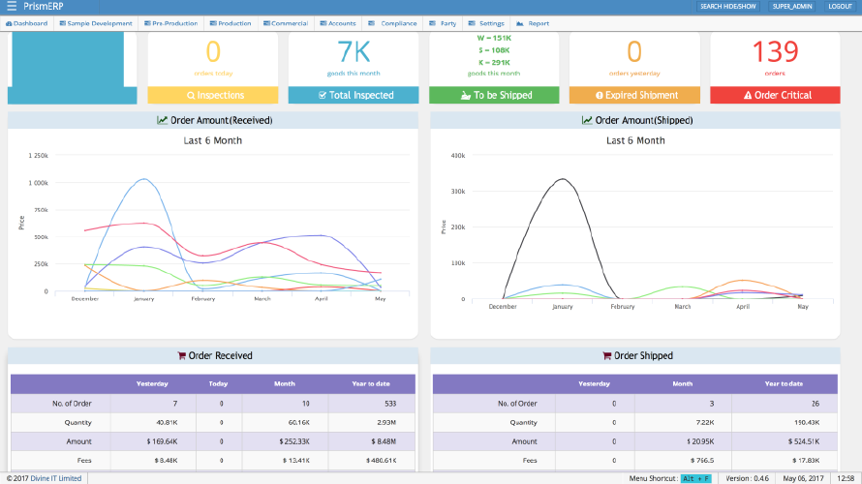
Task: Click the SUPER_ADMIN user button
Action: pyautogui.click(x=791, y=7)
